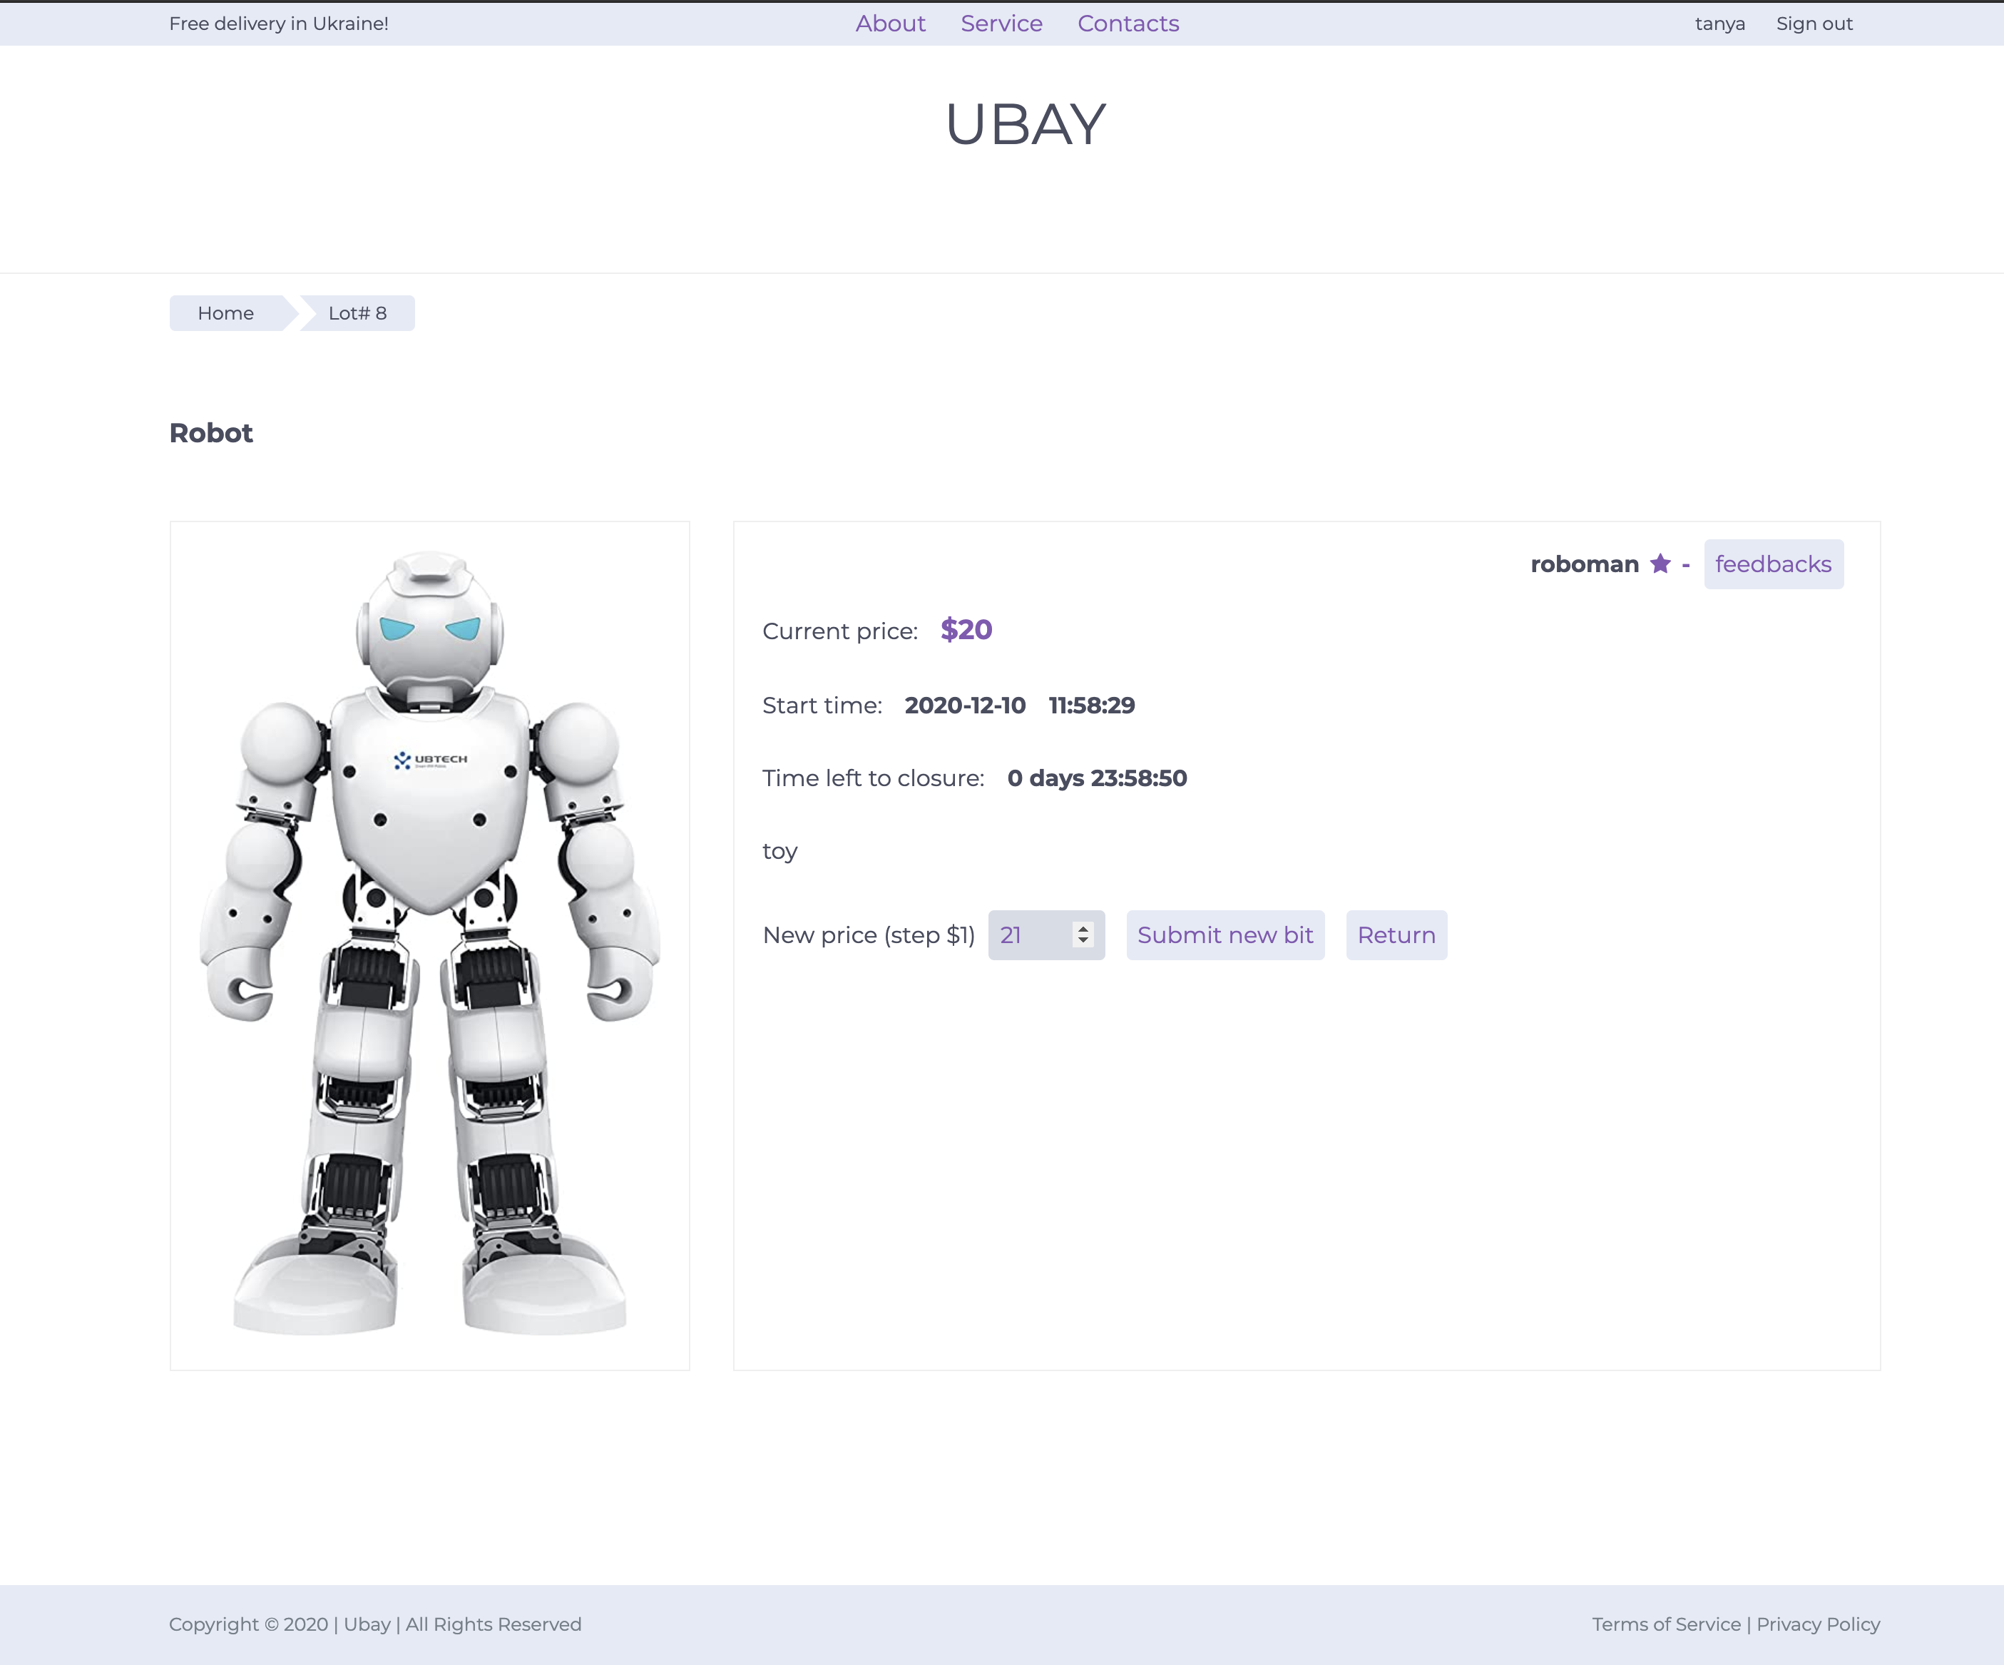
Task: Open Privacy Policy link
Action: [x=1817, y=1624]
